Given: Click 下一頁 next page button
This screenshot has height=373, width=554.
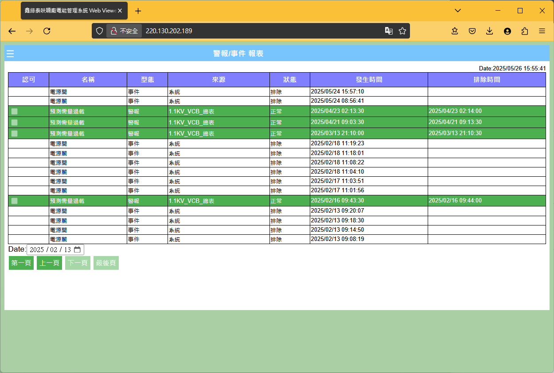Looking at the screenshot, I should tap(78, 263).
